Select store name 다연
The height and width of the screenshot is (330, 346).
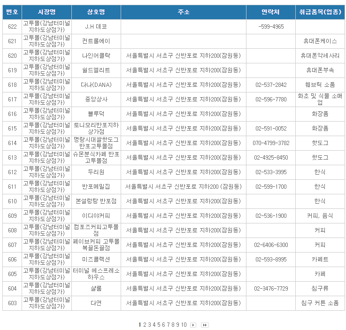[96, 303]
